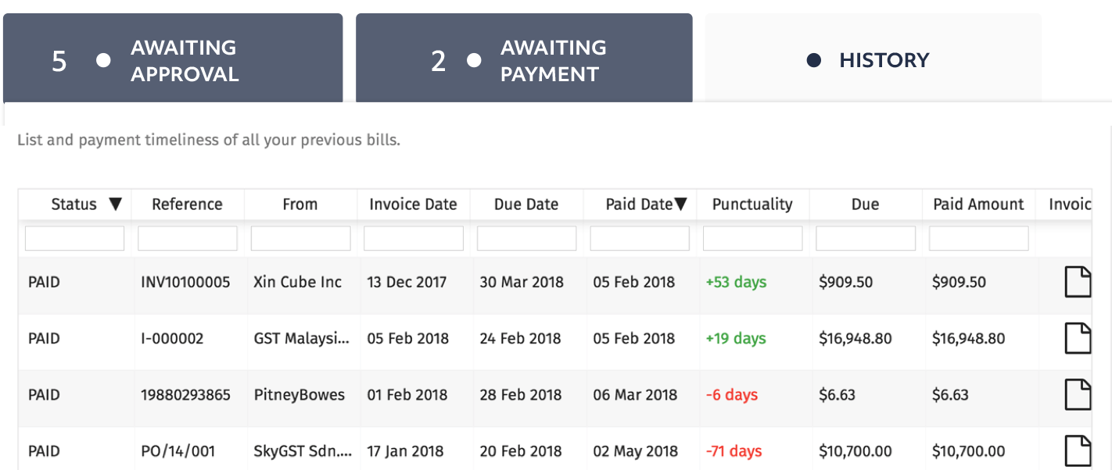Open invoice document for Xin Cube Inc
Viewport: 1112px width, 470px height.
[x=1078, y=282]
